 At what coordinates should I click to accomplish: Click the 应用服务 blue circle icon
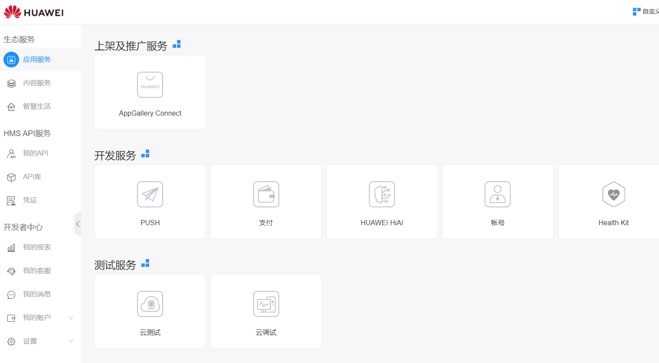click(x=11, y=60)
